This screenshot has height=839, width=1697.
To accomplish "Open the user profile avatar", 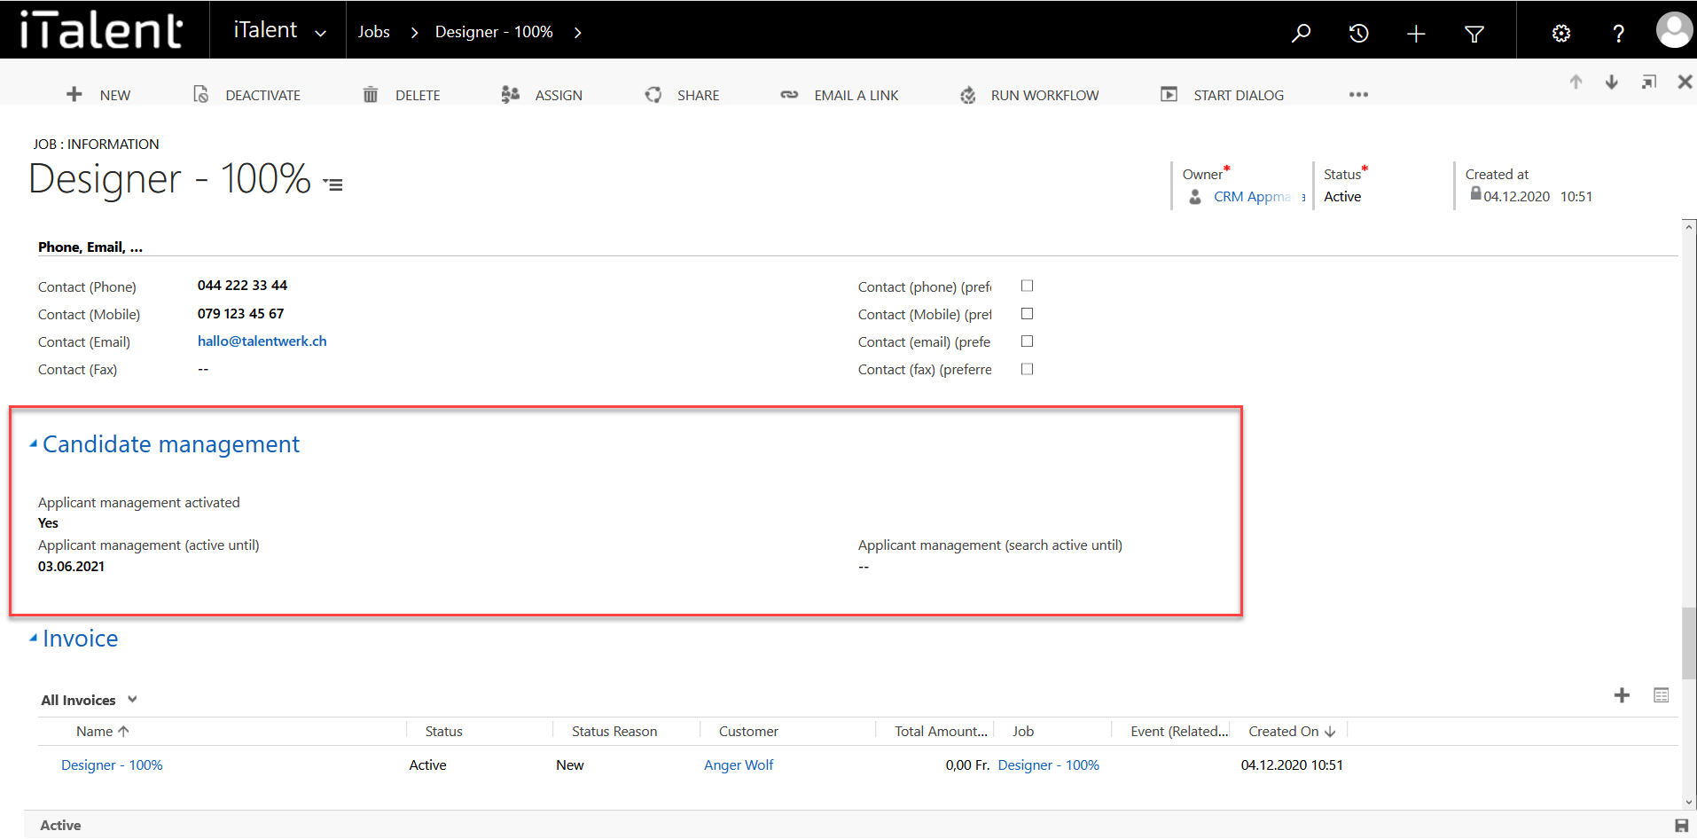I will (1674, 30).
